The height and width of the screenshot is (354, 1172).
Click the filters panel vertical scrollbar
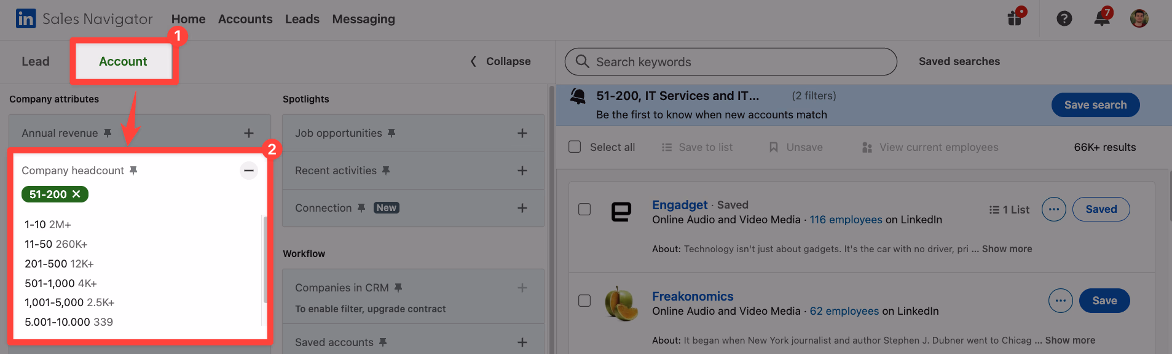(x=551, y=219)
